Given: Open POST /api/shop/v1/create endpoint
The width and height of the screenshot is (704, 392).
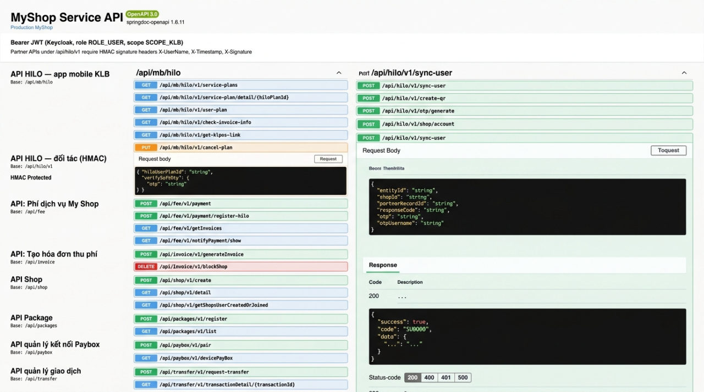Looking at the screenshot, I should (x=241, y=280).
